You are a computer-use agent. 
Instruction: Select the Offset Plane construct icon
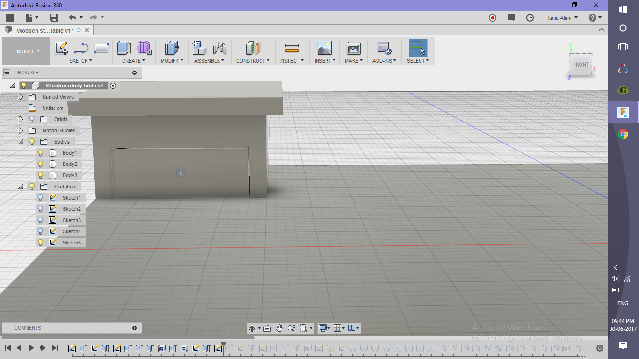pos(253,48)
